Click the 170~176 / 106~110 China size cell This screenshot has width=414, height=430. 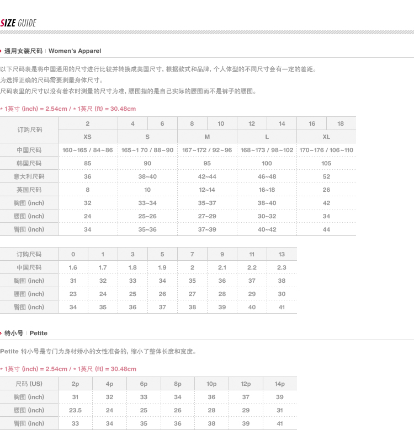(x=326, y=150)
